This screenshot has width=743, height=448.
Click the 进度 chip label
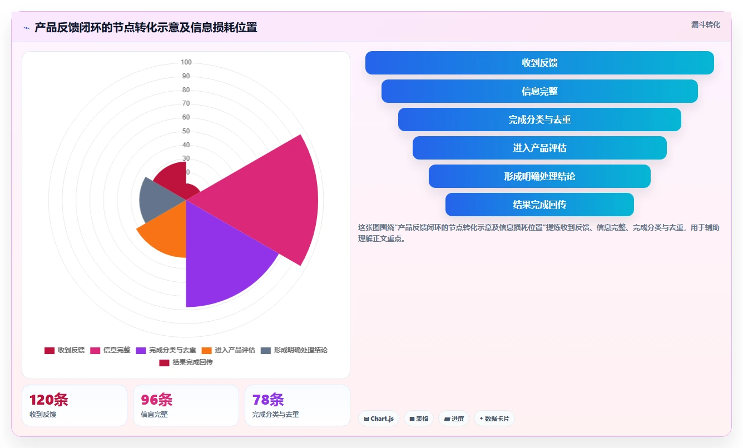tap(458, 419)
